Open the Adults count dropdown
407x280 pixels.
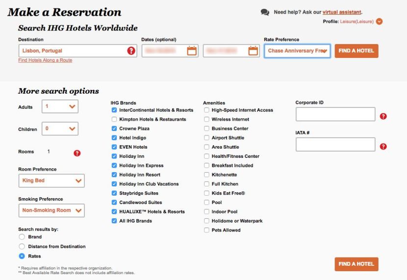[x=60, y=106]
